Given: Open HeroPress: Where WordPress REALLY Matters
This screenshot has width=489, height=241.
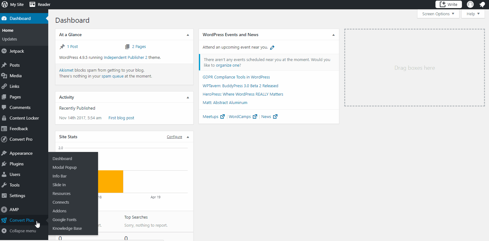Looking at the screenshot, I should pyautogui.click(x=243, y=94).
